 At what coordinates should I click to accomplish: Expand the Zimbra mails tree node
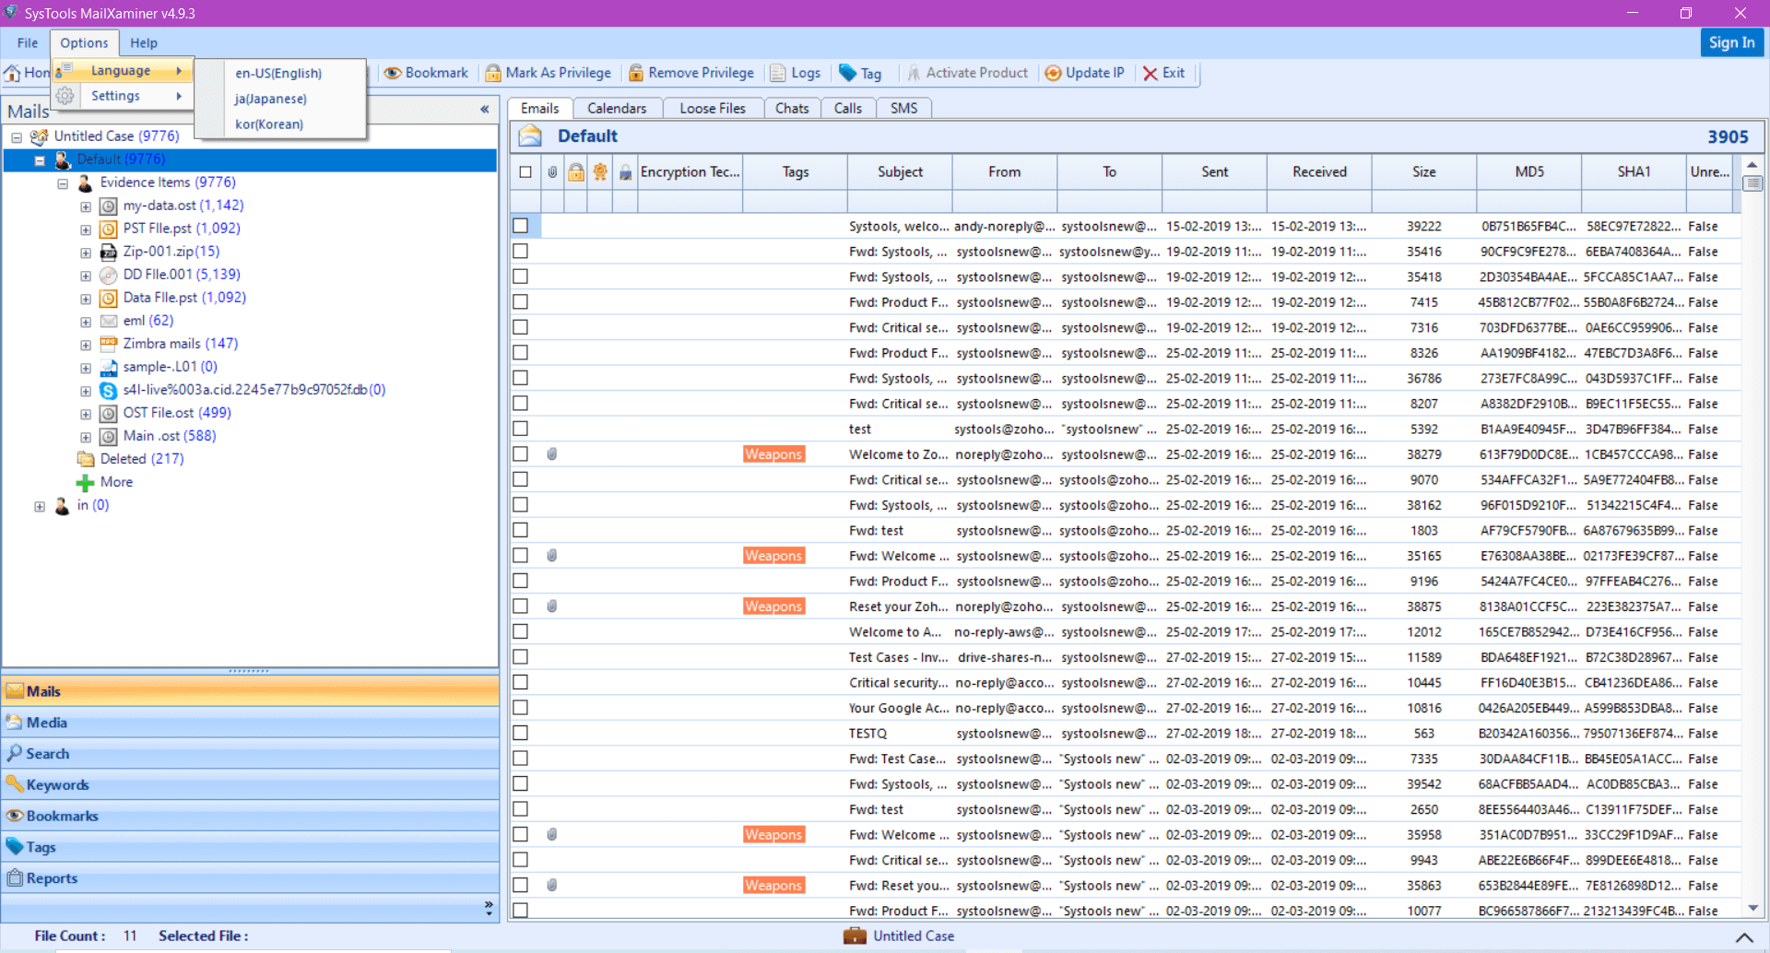pos(86,345)
